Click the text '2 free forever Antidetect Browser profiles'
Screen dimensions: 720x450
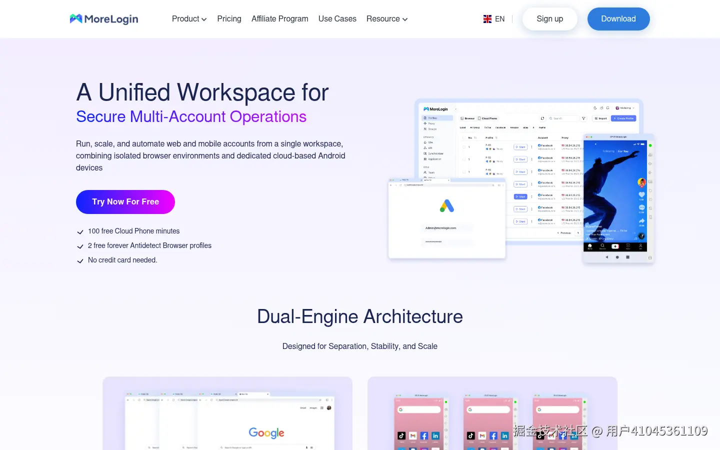coord(149,245)
